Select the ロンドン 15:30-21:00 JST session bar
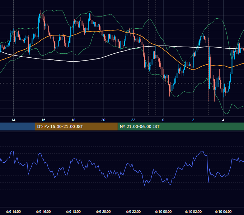 click(76, 126)
